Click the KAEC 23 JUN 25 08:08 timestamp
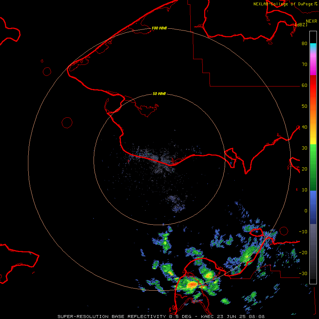The height and width of the screenshot is (319, 319). [x=233, y=317]
